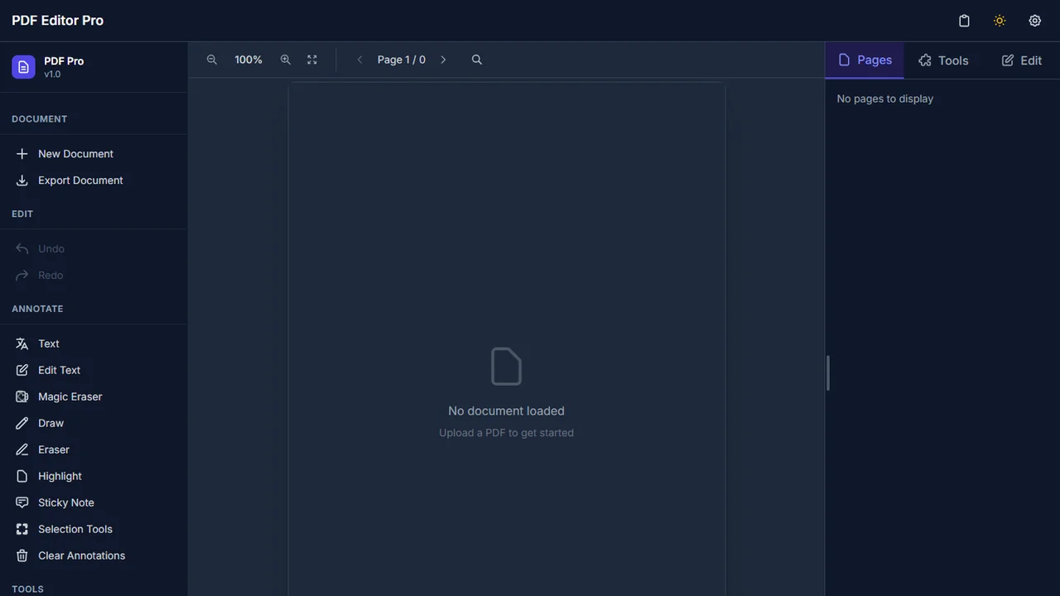Go to previous page with left chevron
1060x596 pixels.
(x=359, y=60)
